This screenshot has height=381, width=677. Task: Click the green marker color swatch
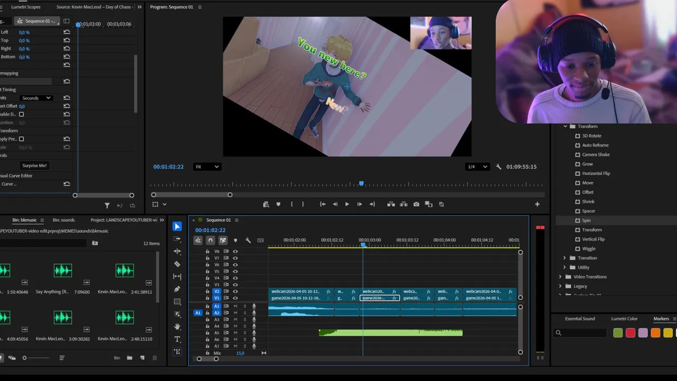[x=618, y=333]
